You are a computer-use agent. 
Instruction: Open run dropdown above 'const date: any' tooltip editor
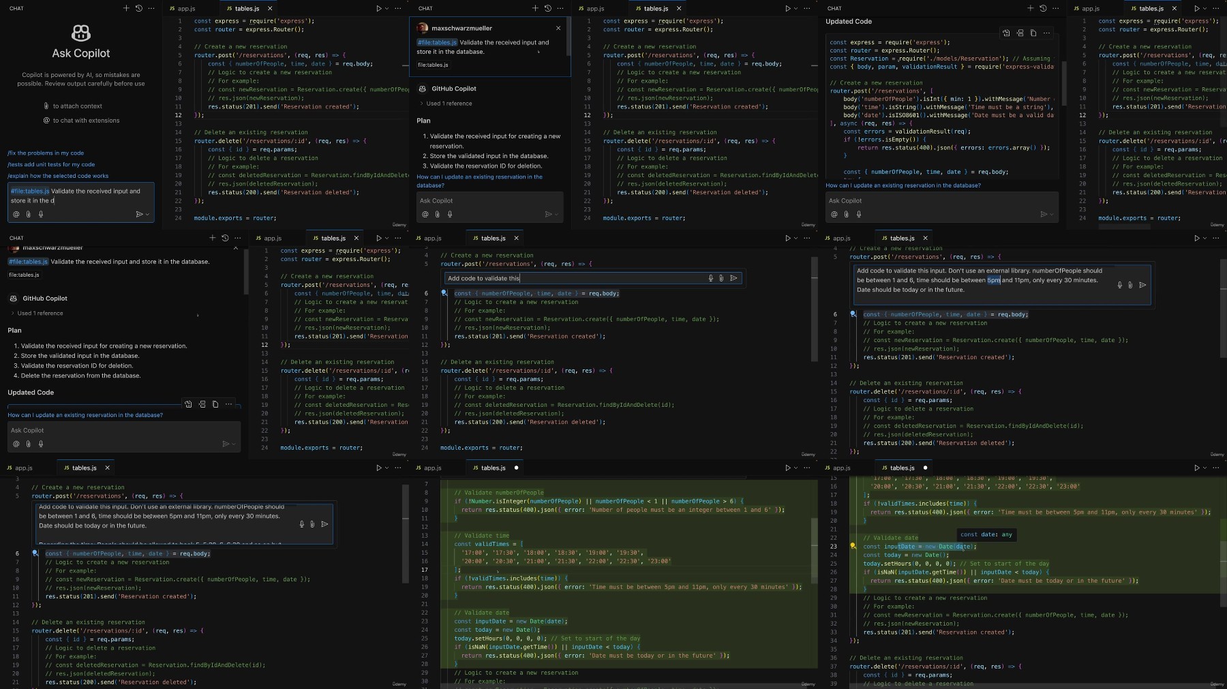pos(1205,468)
